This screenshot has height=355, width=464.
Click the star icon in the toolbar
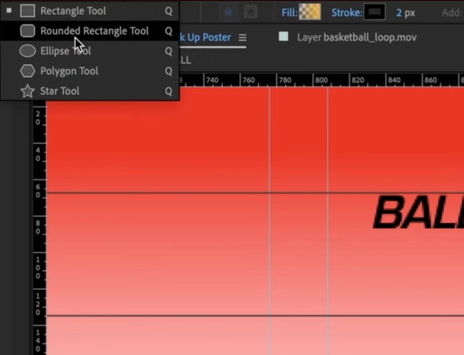click(228, 11)
